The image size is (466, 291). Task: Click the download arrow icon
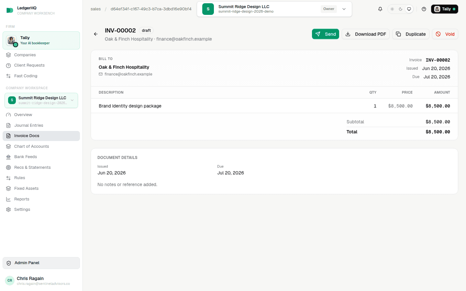[x=348, y=34]
